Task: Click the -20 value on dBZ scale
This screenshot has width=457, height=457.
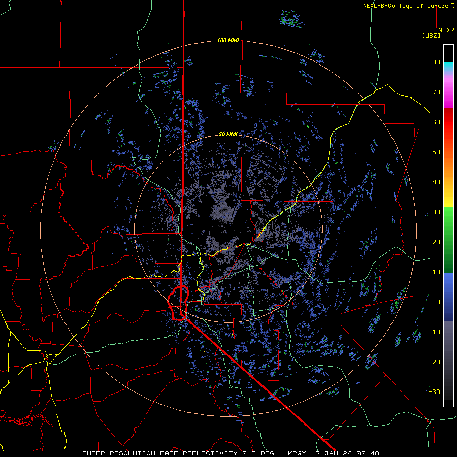Action: (434, 362)
